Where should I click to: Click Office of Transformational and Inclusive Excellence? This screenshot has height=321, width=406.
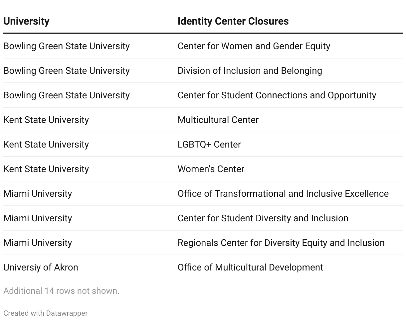[x=283, y=193]
